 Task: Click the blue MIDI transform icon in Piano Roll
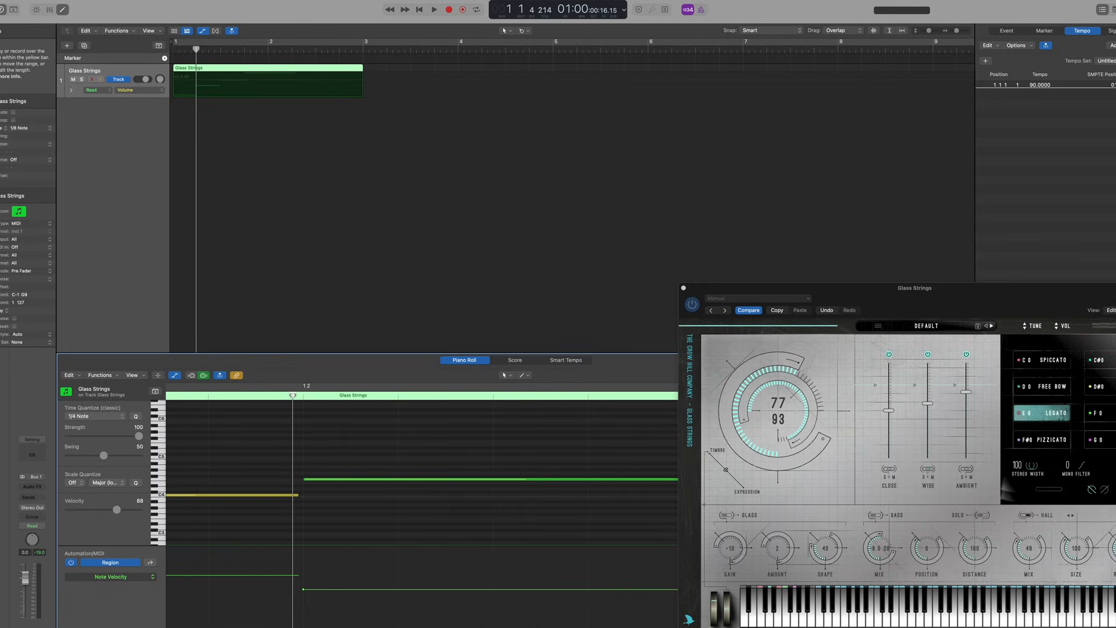(x=220, y=375)
